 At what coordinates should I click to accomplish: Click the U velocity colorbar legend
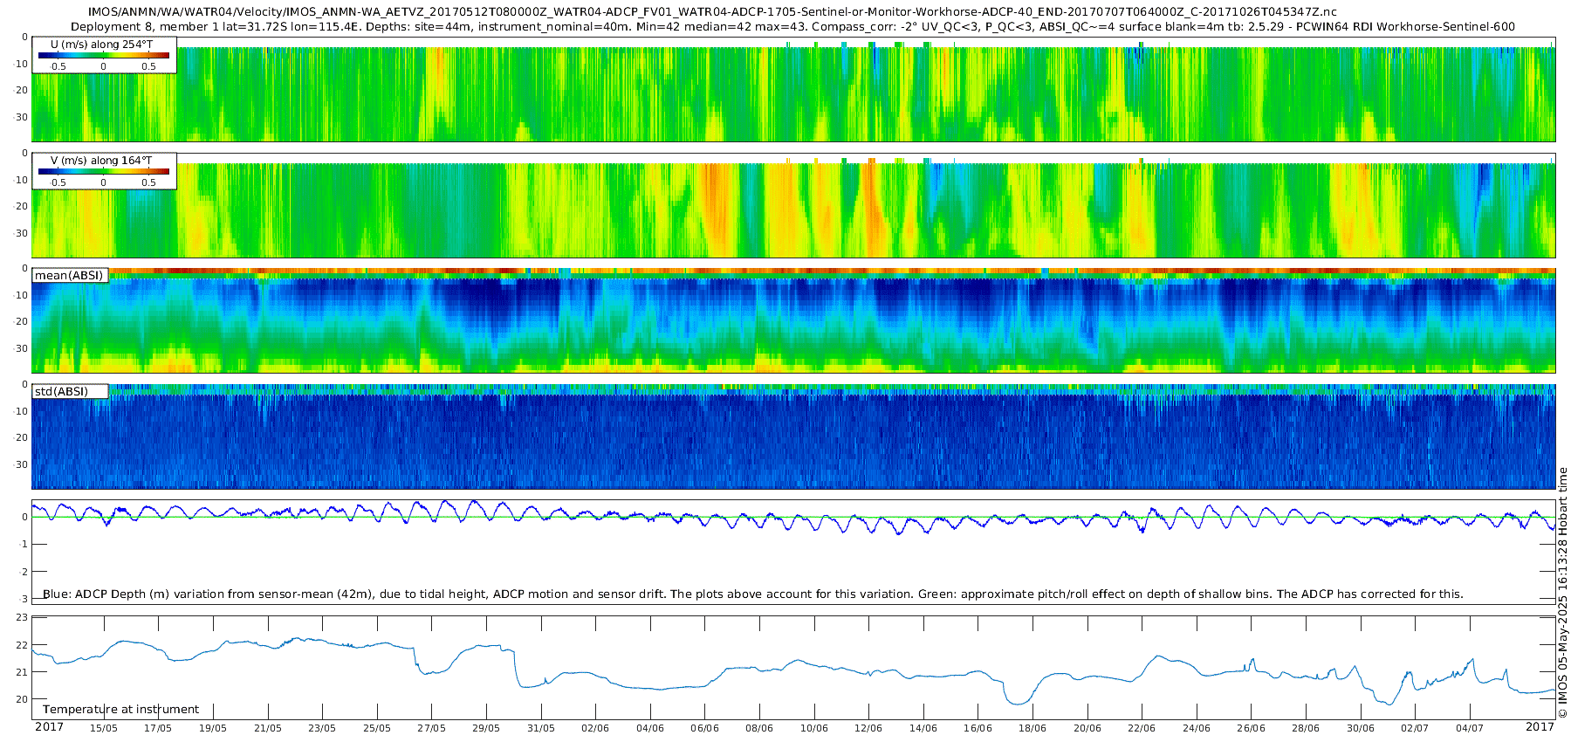tap(104, 55)
